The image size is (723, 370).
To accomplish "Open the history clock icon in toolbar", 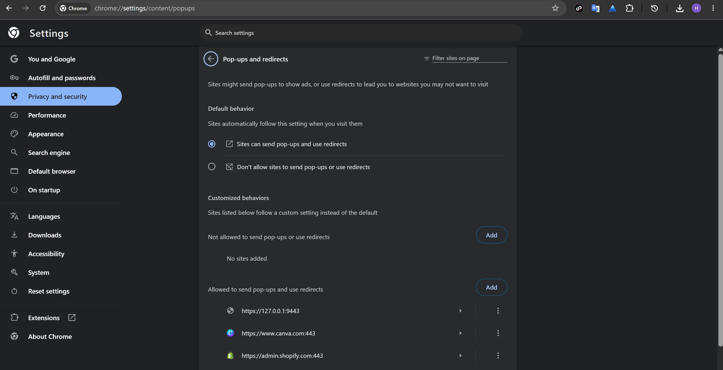I will point(654,8).
